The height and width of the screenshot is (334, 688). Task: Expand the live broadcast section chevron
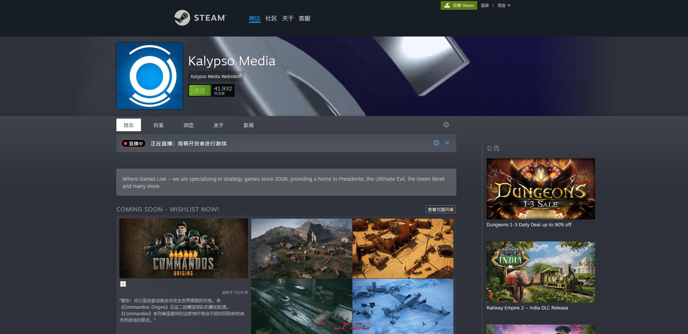click(x=447, y=143)
